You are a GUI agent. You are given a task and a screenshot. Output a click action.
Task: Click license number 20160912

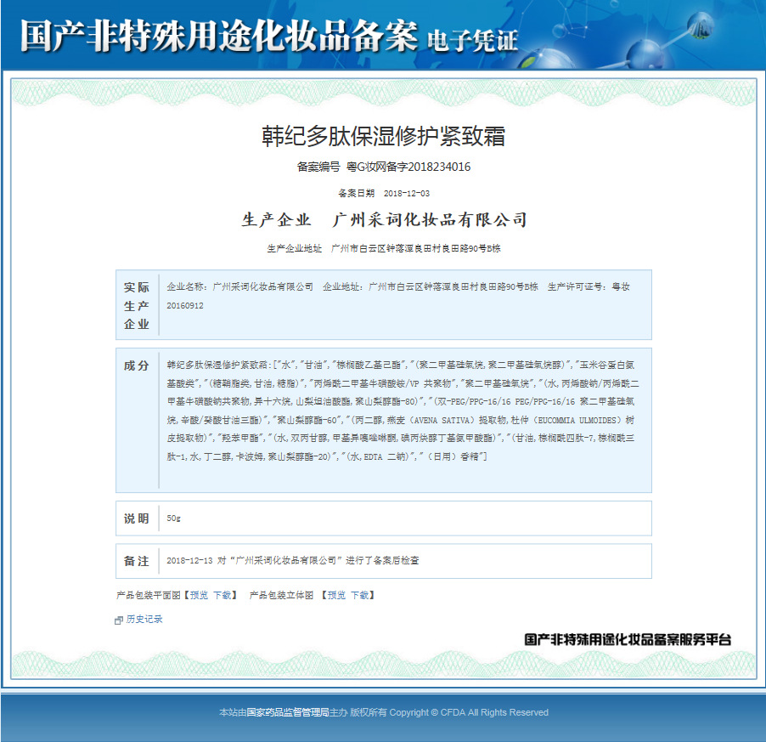(184, 305)
